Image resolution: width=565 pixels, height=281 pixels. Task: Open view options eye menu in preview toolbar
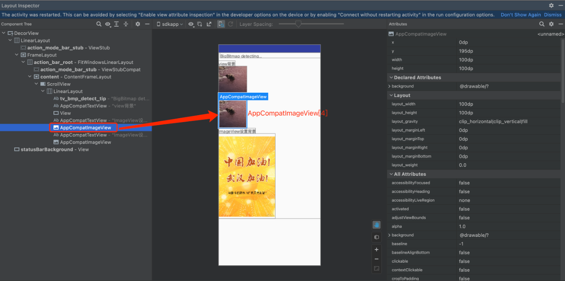click(x=191, y=24)
